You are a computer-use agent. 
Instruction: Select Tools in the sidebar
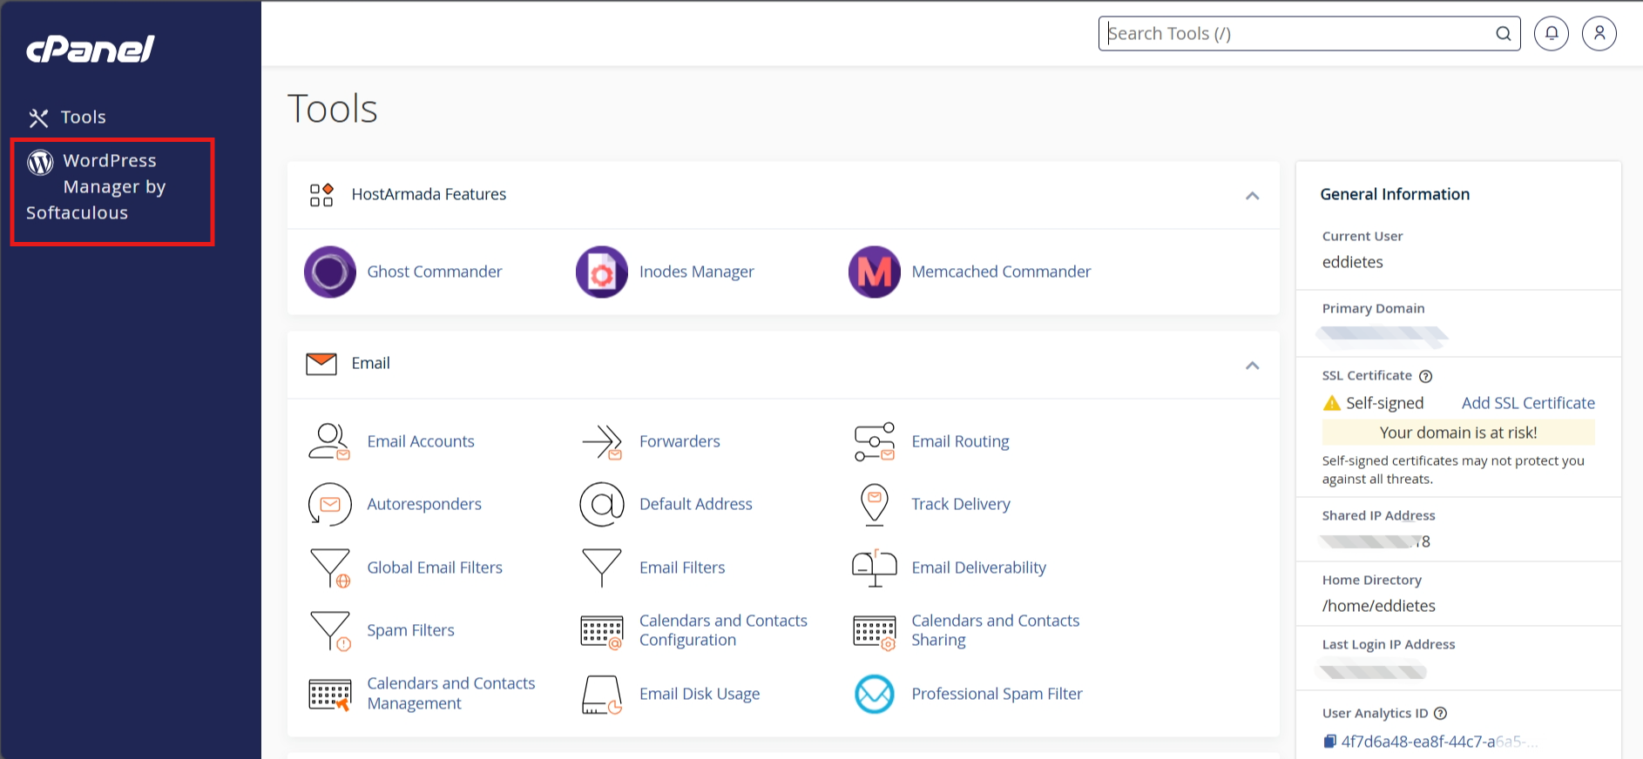tap(84, 117)
